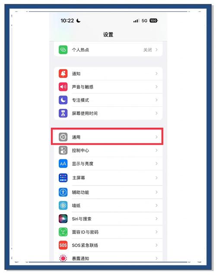Tap the Siri colorful orb icon
216x275 pixels.
click(x=63, y=219)
